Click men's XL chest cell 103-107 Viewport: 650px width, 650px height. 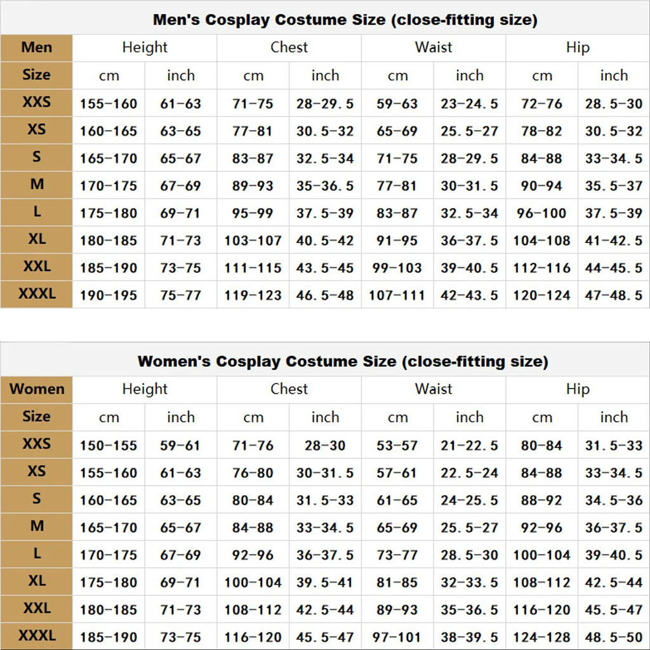pos(253,241)
